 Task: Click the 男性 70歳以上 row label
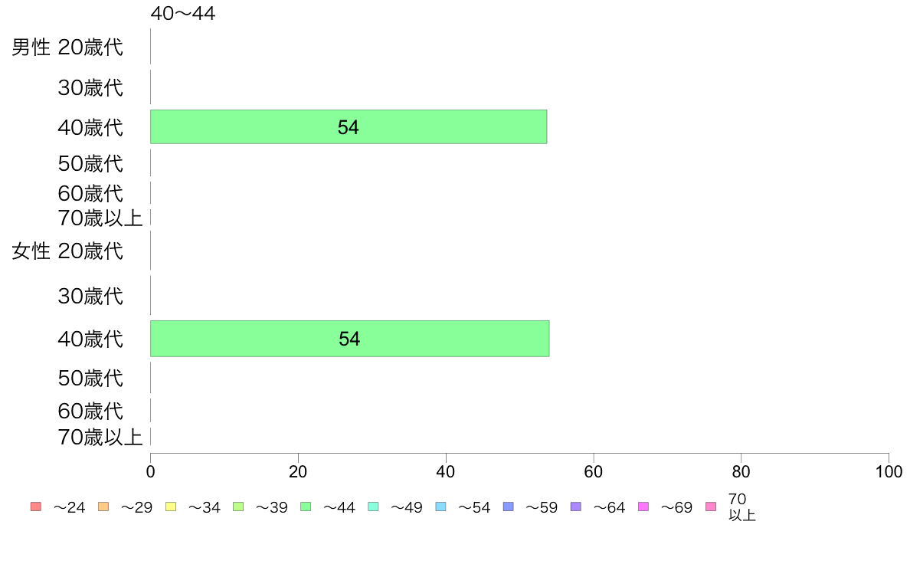click(100, 218)
